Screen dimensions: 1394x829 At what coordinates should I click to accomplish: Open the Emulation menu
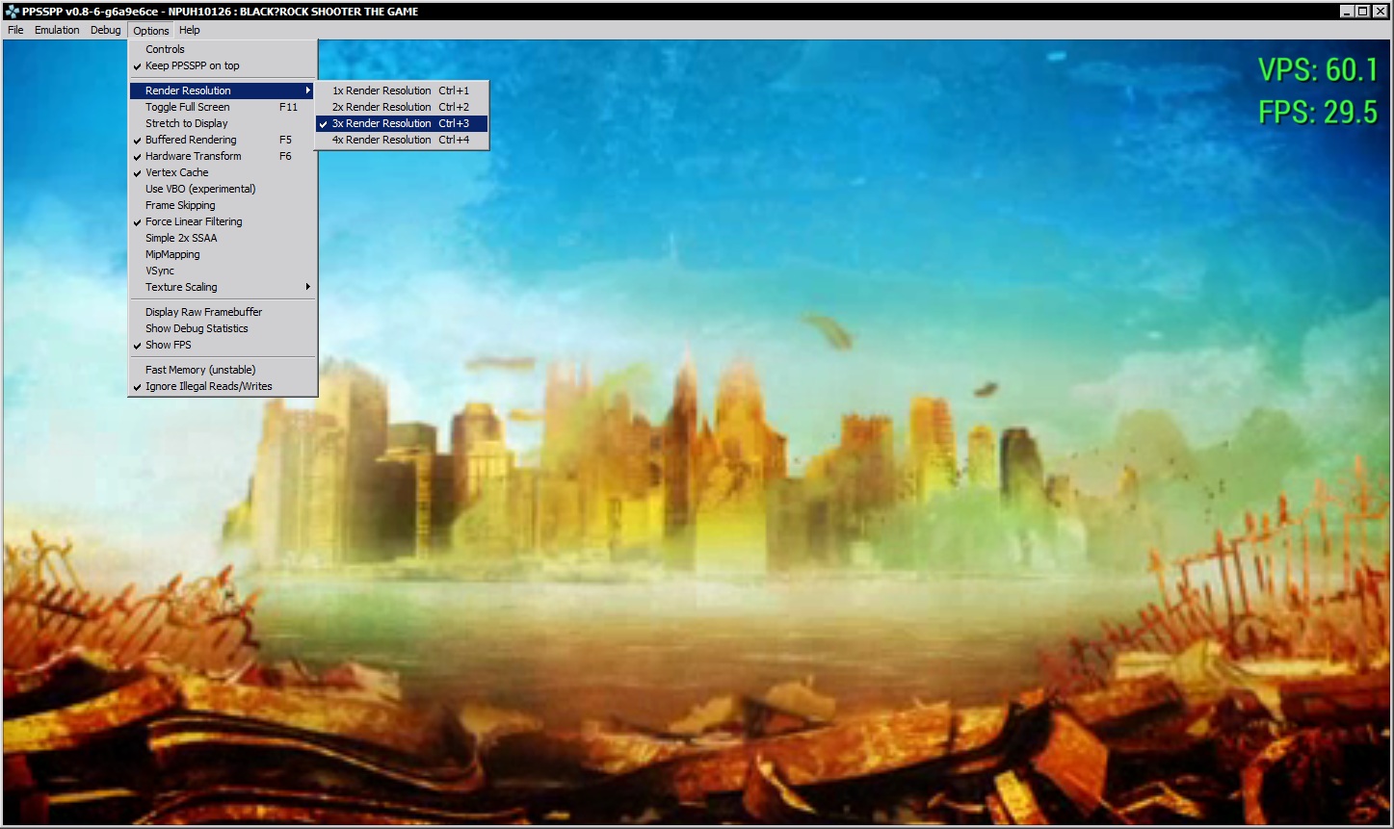pos(57,30)
